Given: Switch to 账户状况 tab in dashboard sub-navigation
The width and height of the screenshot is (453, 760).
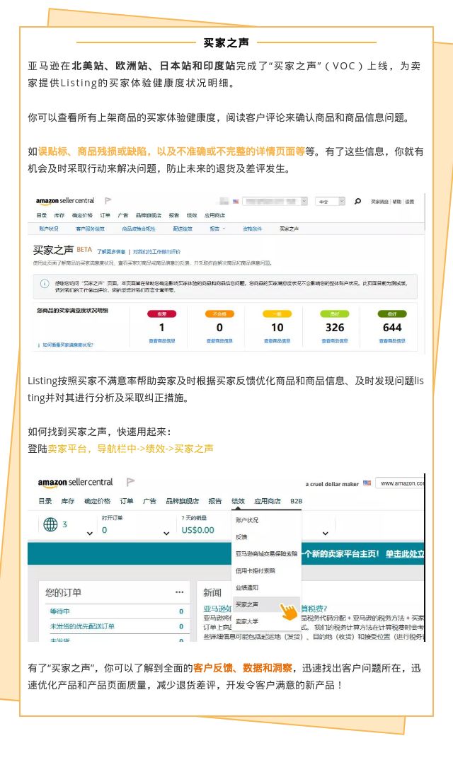Looking at the screenshot, I should point(49,229).
